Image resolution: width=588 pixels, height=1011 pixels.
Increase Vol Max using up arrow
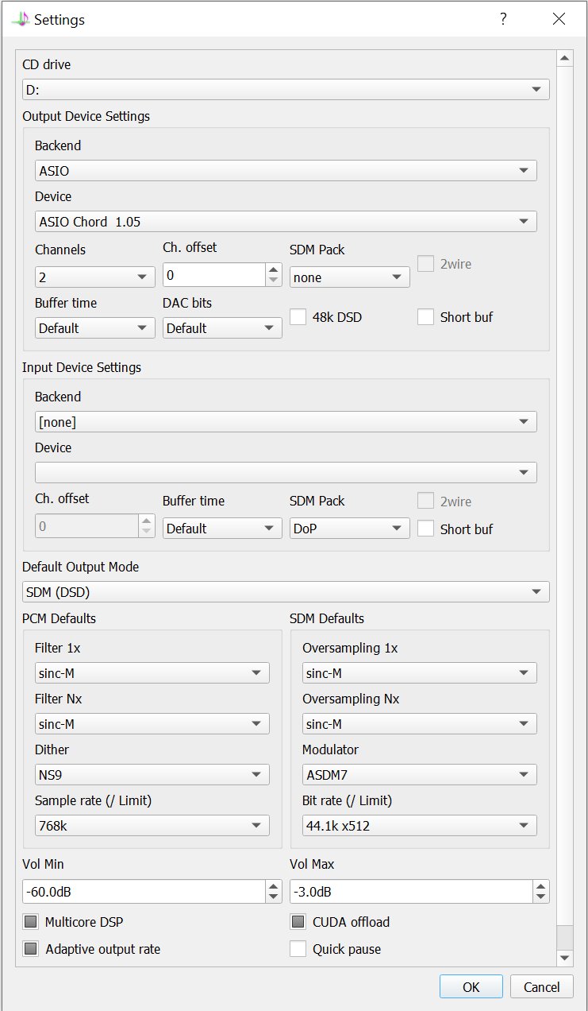point(540,886)
